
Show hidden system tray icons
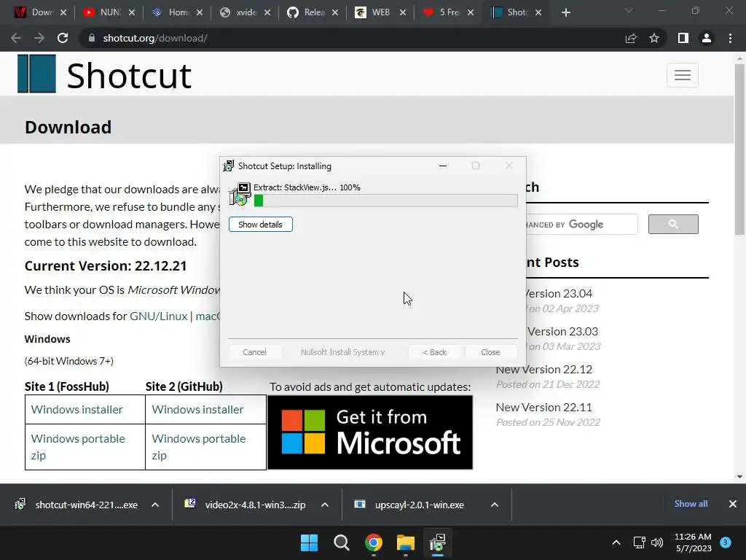tap(616, 542)
